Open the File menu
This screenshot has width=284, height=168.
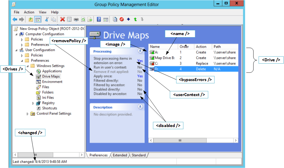(x=17, y=12)
